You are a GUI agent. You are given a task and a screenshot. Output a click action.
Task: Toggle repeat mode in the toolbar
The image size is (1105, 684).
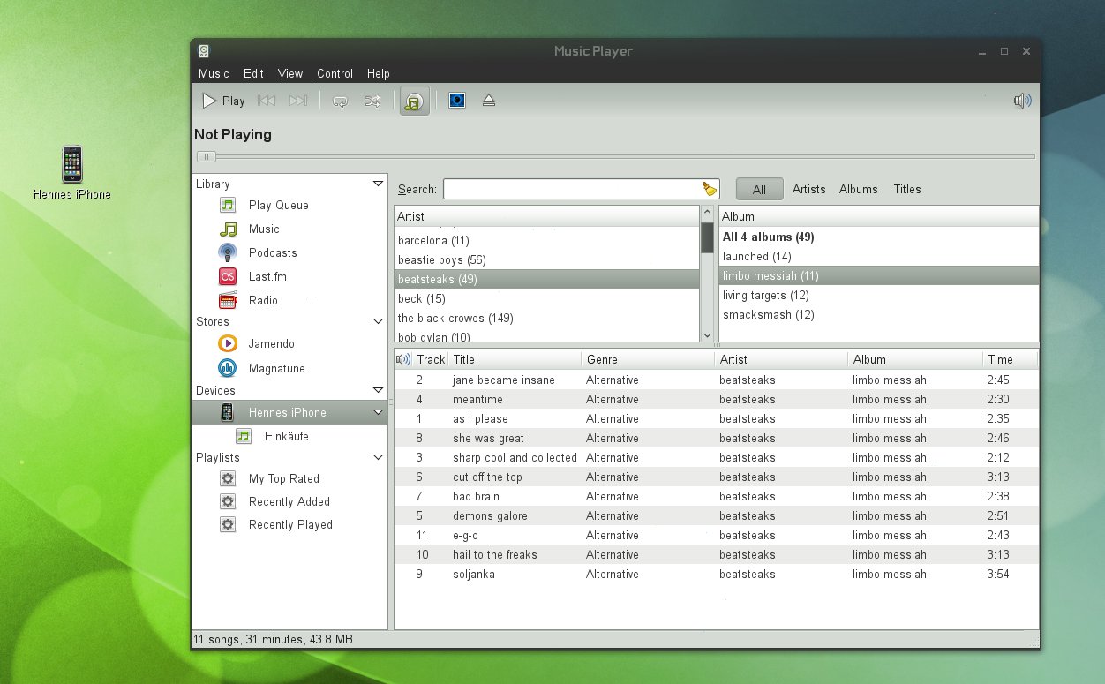(x=340, y=101)
